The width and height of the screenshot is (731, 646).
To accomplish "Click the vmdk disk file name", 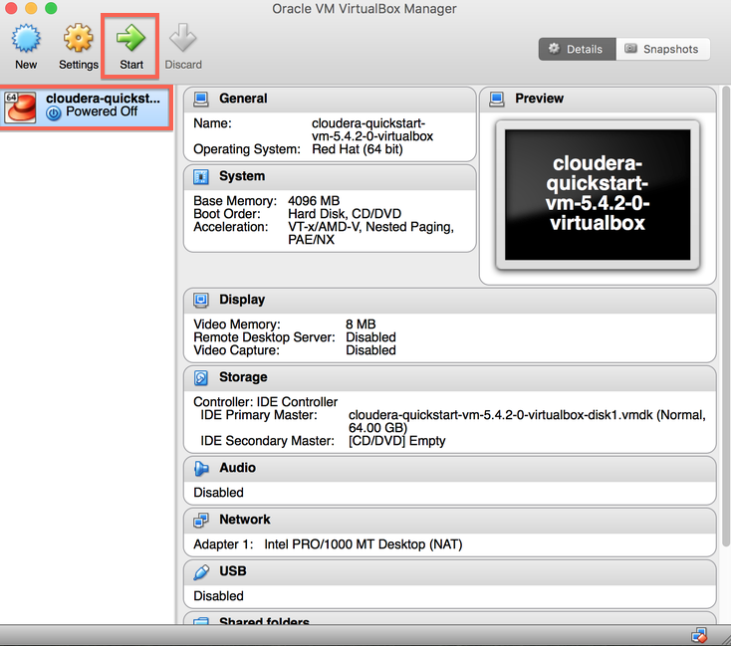I will click(x=500, y=415).
